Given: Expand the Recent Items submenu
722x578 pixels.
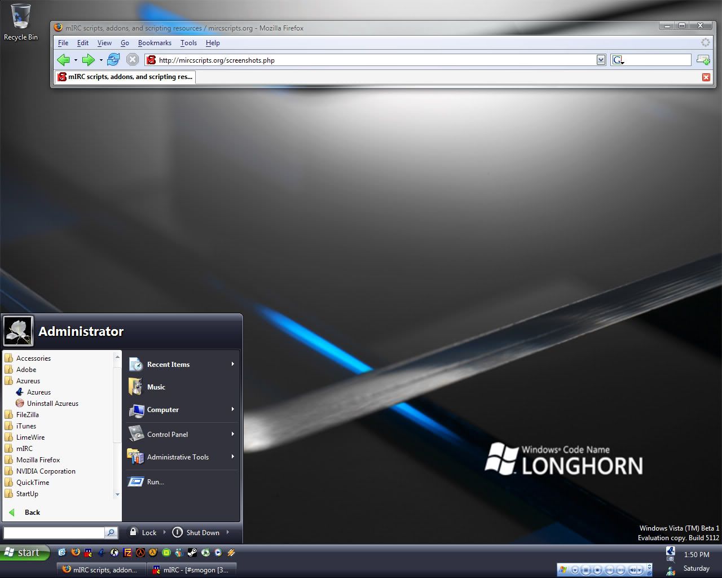Looking at the screenshot, I should (x=232, y=364).
